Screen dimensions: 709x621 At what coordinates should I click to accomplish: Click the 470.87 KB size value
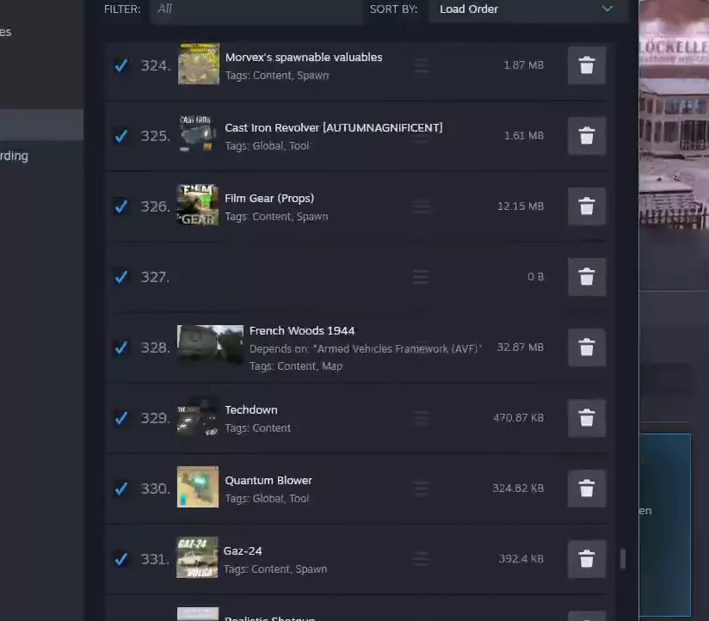[519, 418]
